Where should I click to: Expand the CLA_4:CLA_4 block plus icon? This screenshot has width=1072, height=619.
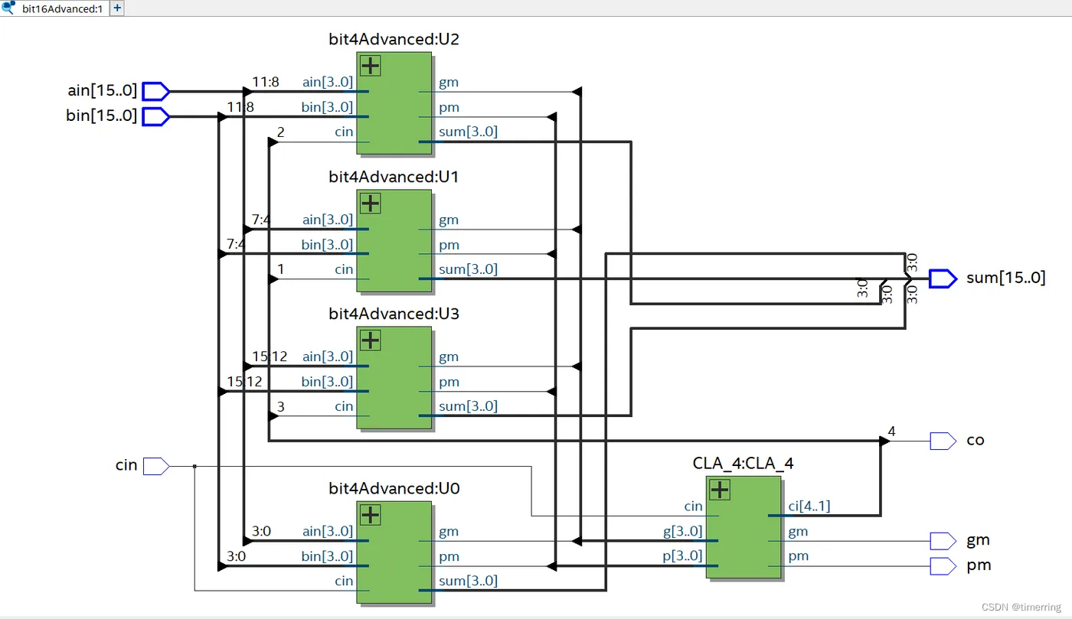(x=720, y=490)
